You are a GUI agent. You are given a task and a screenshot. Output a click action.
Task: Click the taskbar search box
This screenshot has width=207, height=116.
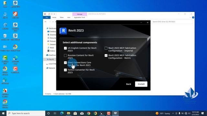click(26, 113)
